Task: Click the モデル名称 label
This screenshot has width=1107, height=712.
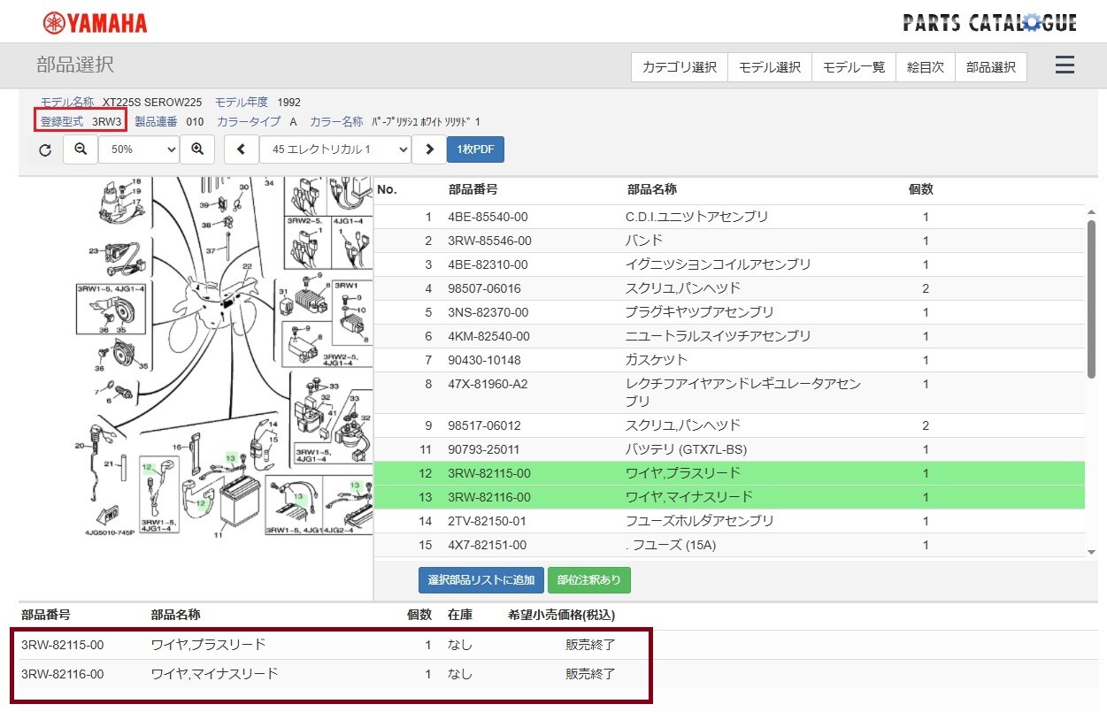Action: coord(67,103)
